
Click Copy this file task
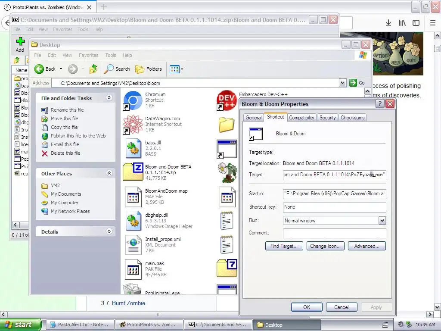point(64,127)
